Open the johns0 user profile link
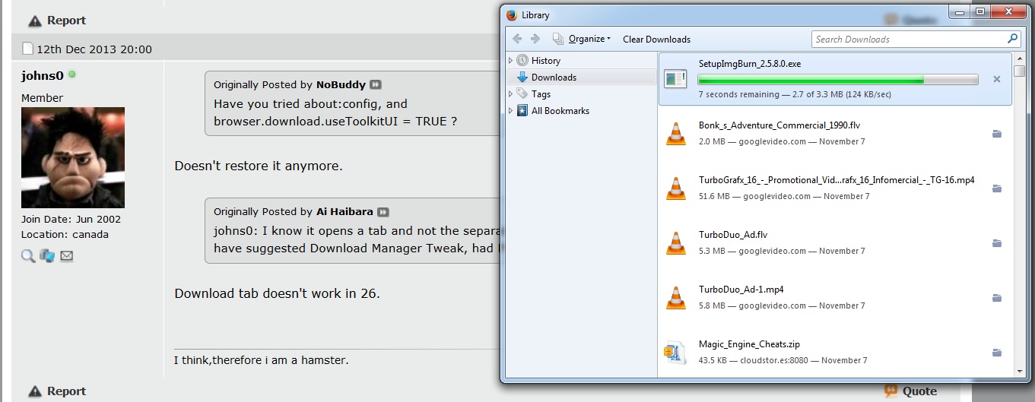1035x402 pixels. pyautogui.click(x=43, y=75)
